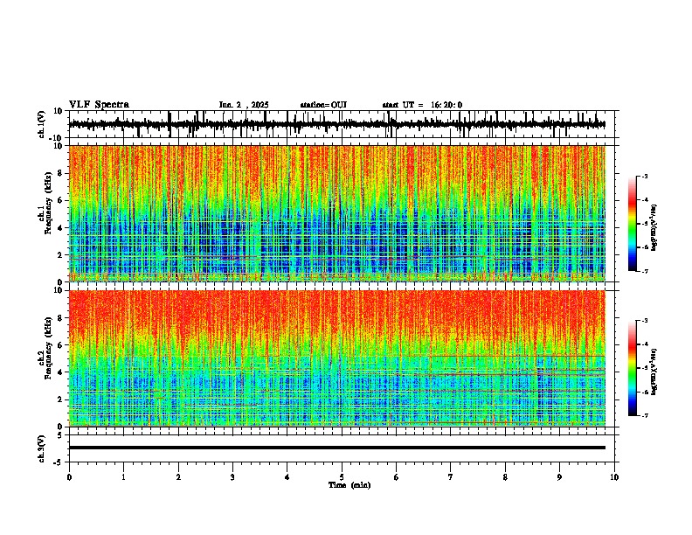Screen dimensions: 692x535
Task: Click the ch.1 color bar PSD unit label
Action: point(655,227)
